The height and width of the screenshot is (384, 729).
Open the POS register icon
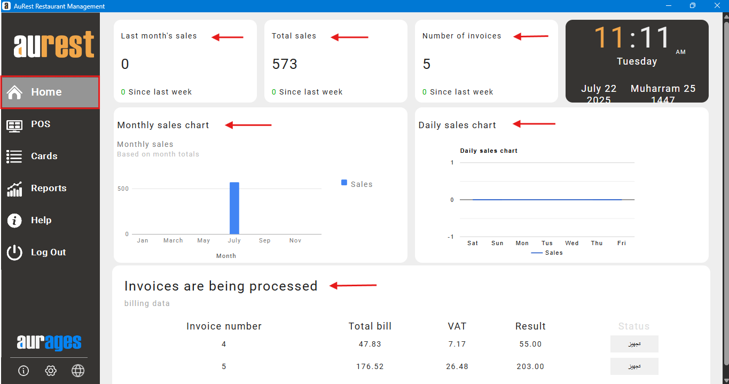click(x=14, y=125)
